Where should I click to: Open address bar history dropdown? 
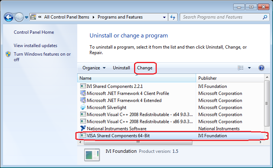click(164, 17)
